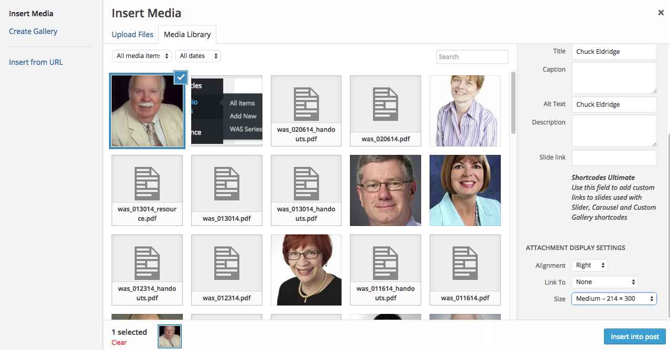The image size is (670, 350).
Task: Focus the Slide link field
Action: click(x=614, y=157)
